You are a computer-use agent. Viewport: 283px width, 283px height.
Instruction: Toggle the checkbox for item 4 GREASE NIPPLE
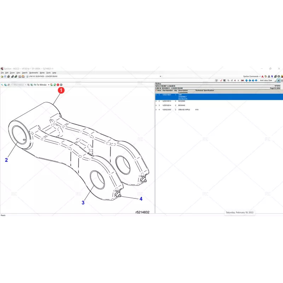pyautogui.click(x=155, y=110)
